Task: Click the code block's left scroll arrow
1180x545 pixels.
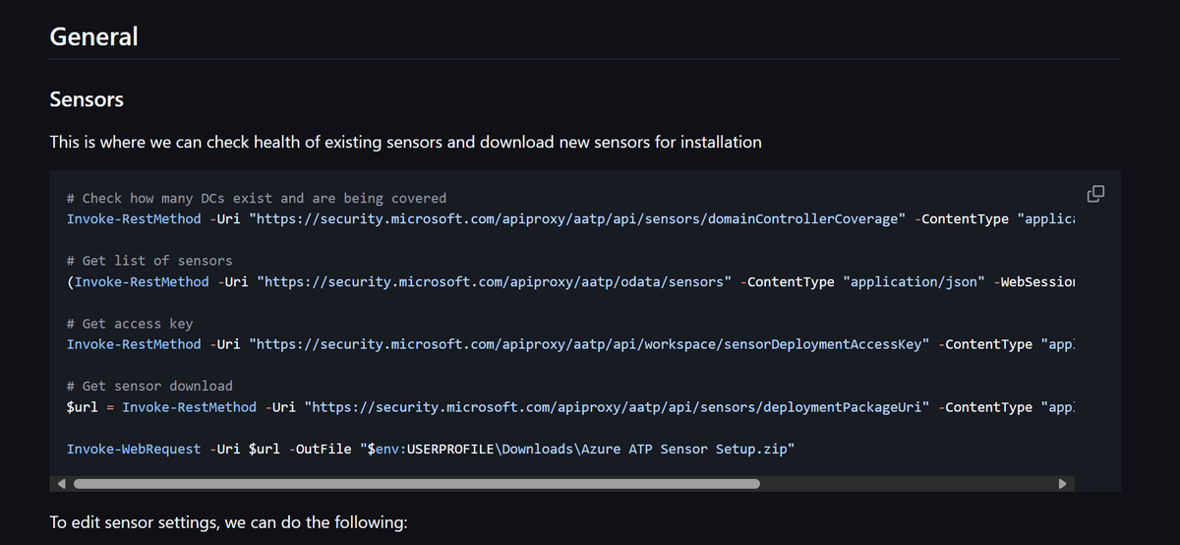Action: [x=61, y=483]
